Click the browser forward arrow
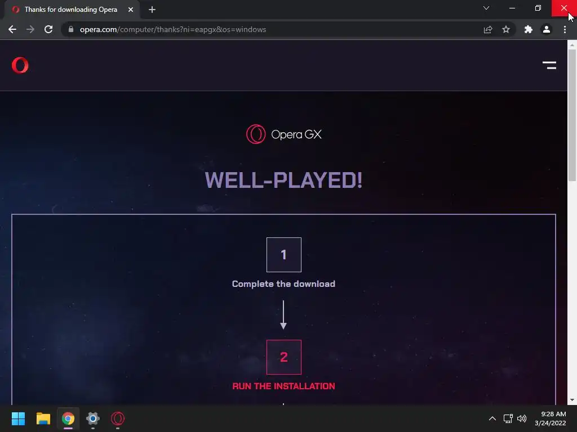 click(30, 29)
